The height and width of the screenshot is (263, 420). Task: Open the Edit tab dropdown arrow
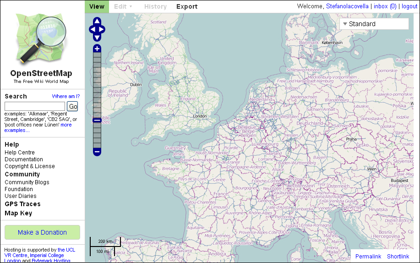point(131,6)
